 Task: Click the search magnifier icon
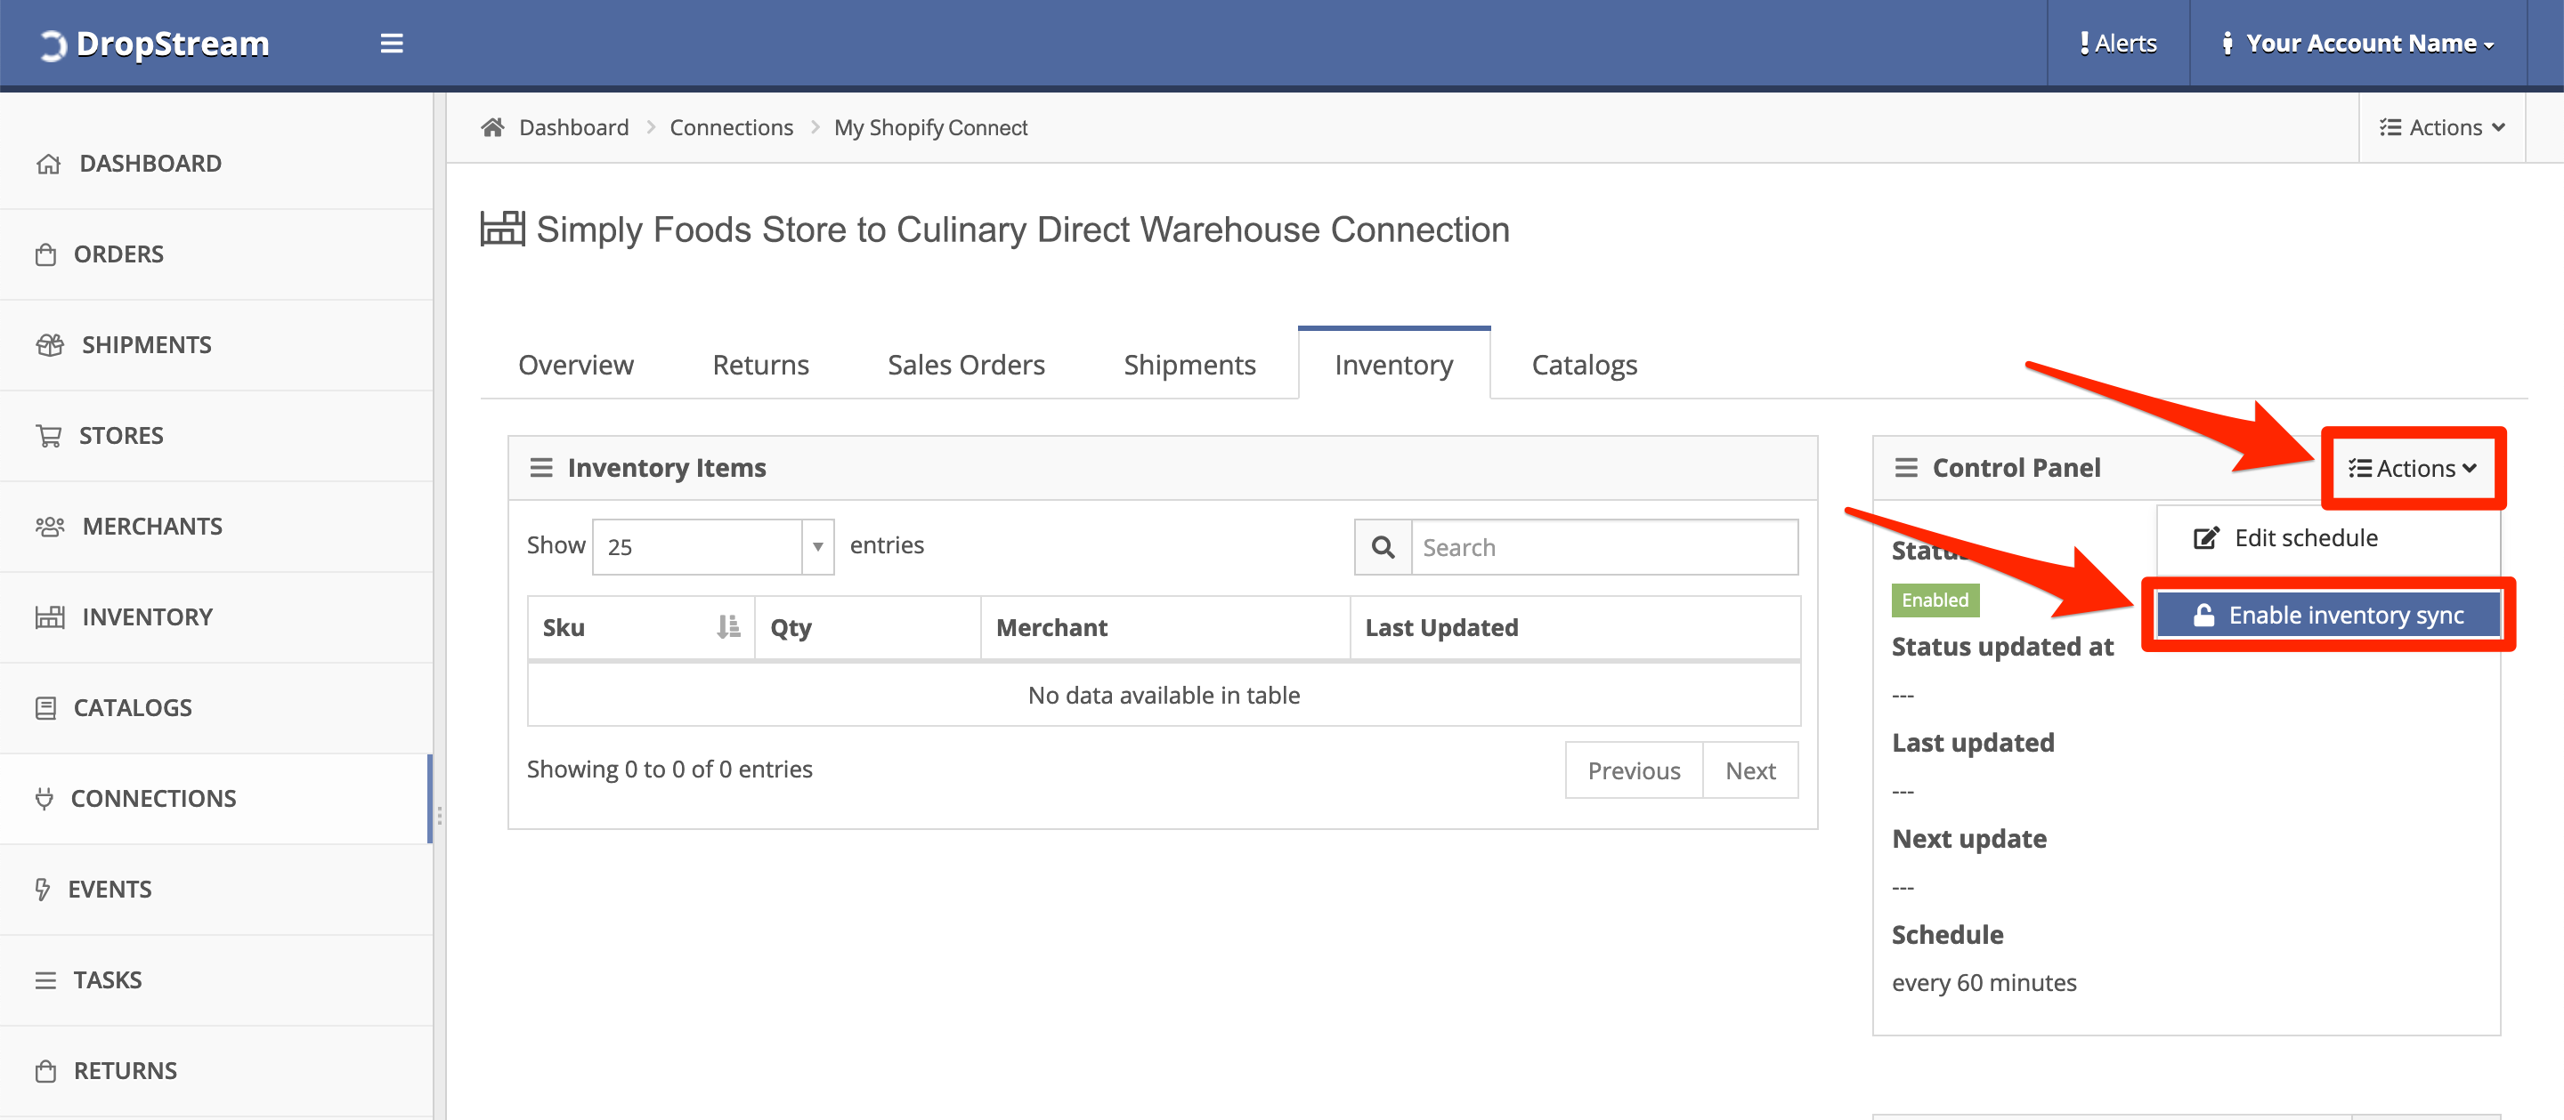pyautogui.click(x=1383, y=547)
